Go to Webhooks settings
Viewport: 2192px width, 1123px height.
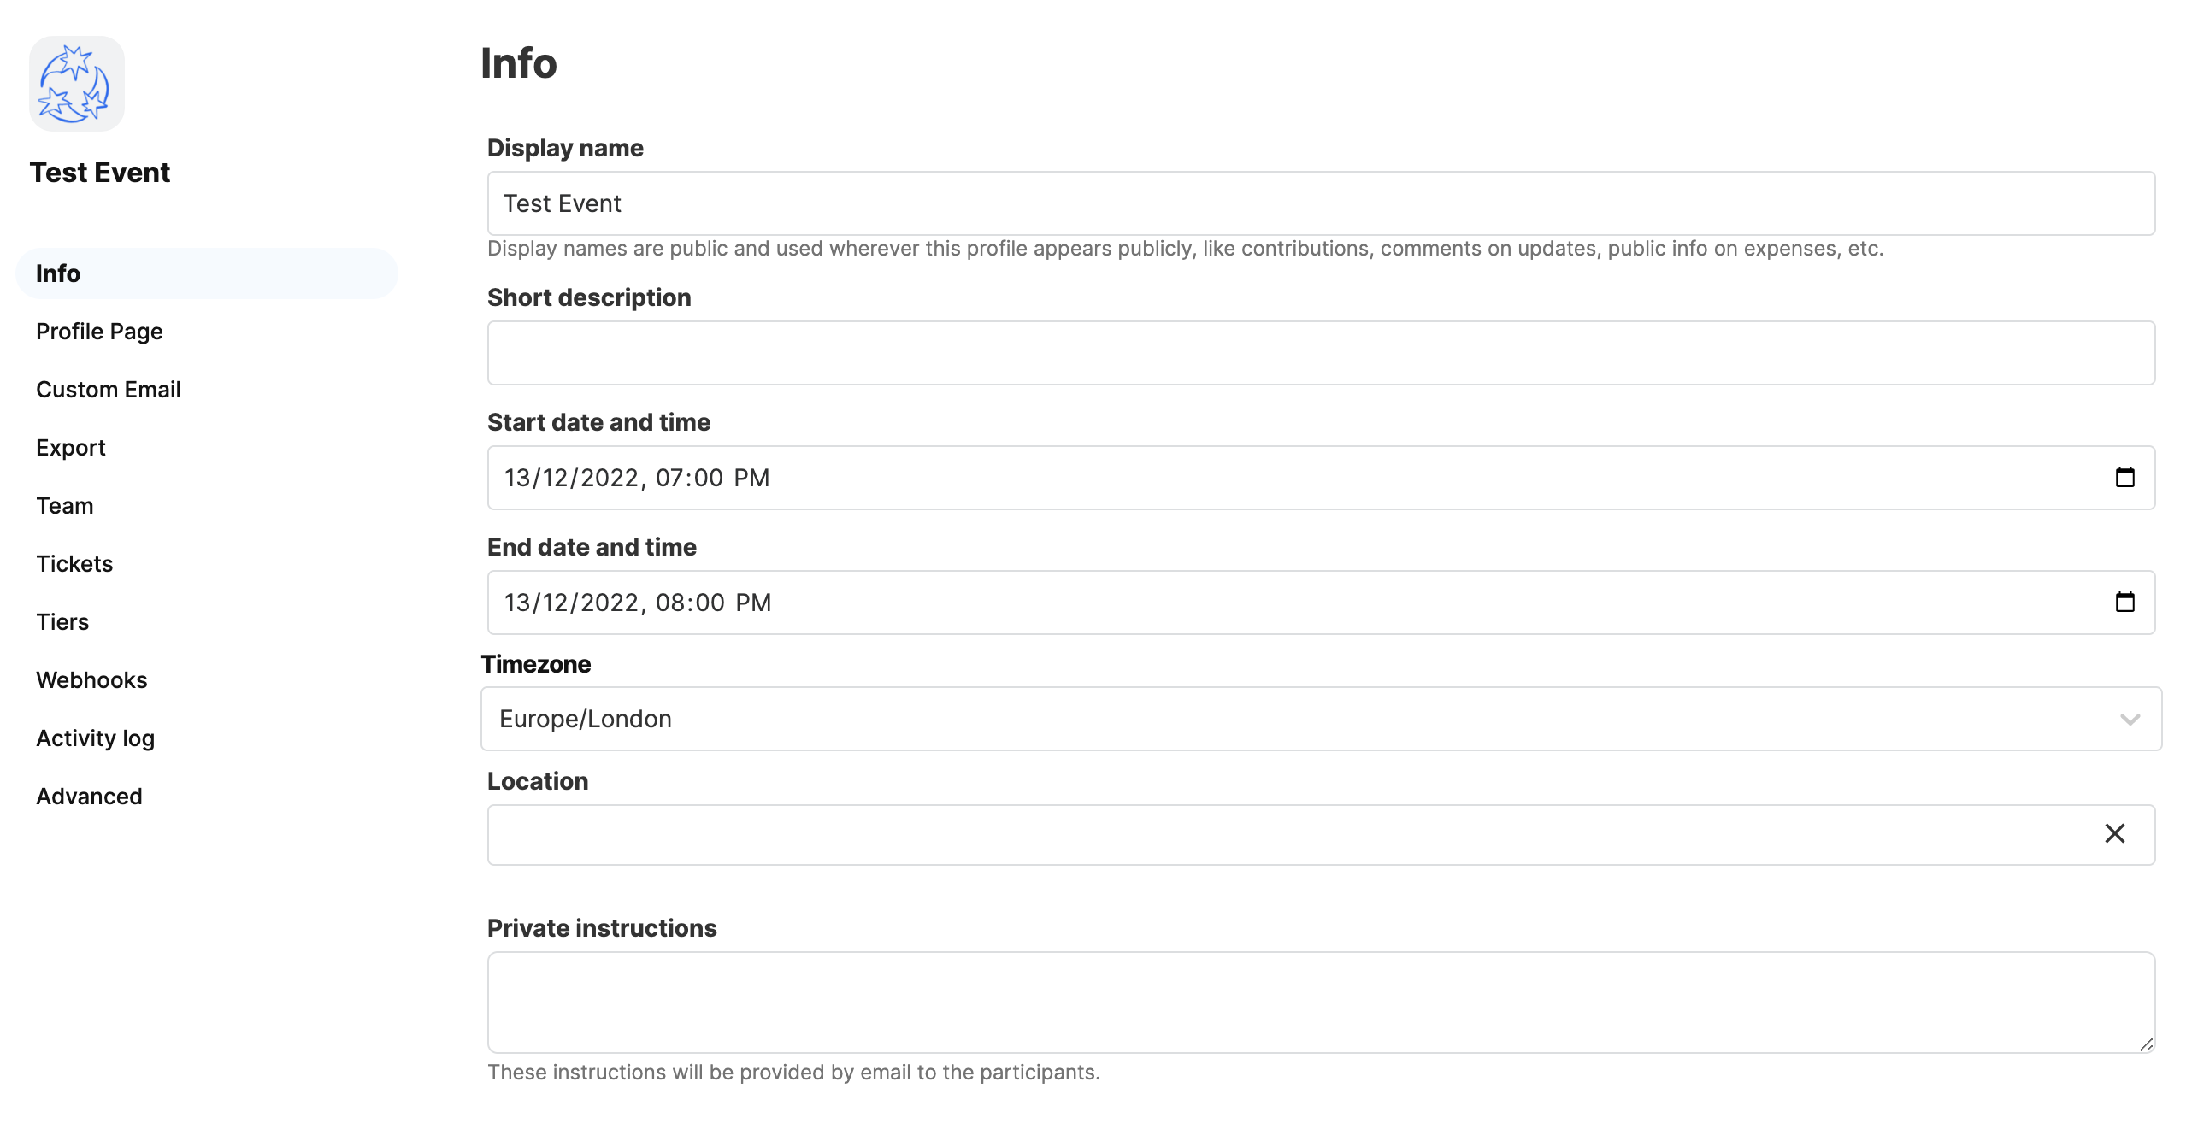tap(91, 680)
